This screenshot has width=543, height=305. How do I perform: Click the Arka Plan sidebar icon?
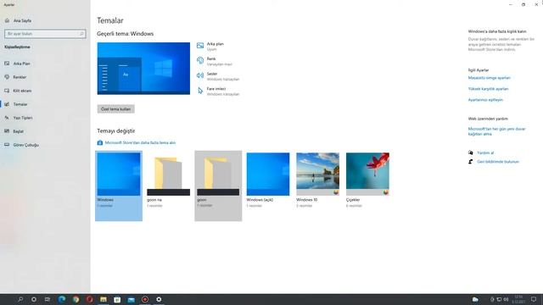(7, 64)
